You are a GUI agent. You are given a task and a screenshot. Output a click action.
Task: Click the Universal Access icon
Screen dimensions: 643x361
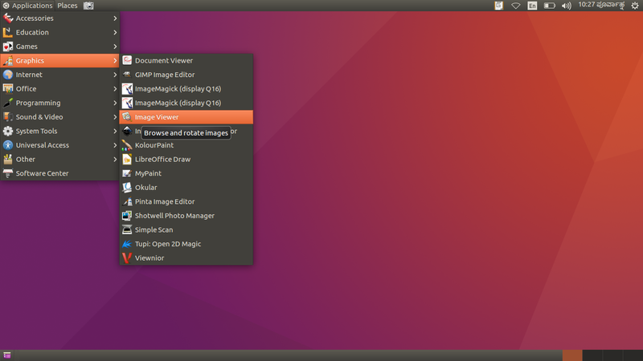[x=8, y=145]
